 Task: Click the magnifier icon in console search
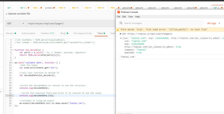coord(121,23)
